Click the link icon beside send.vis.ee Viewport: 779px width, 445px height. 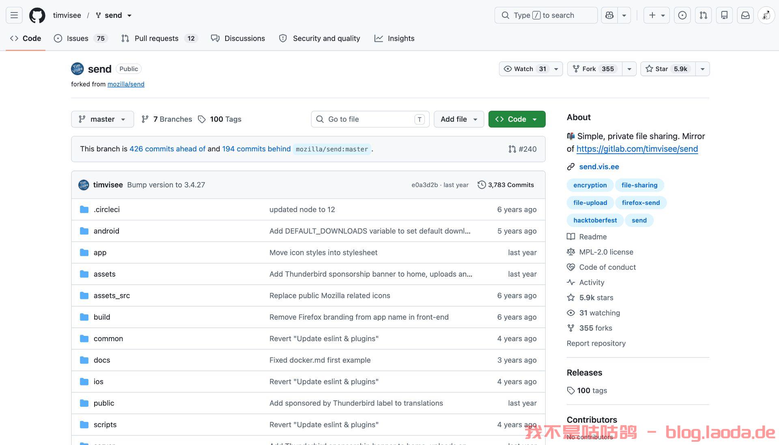571,167
